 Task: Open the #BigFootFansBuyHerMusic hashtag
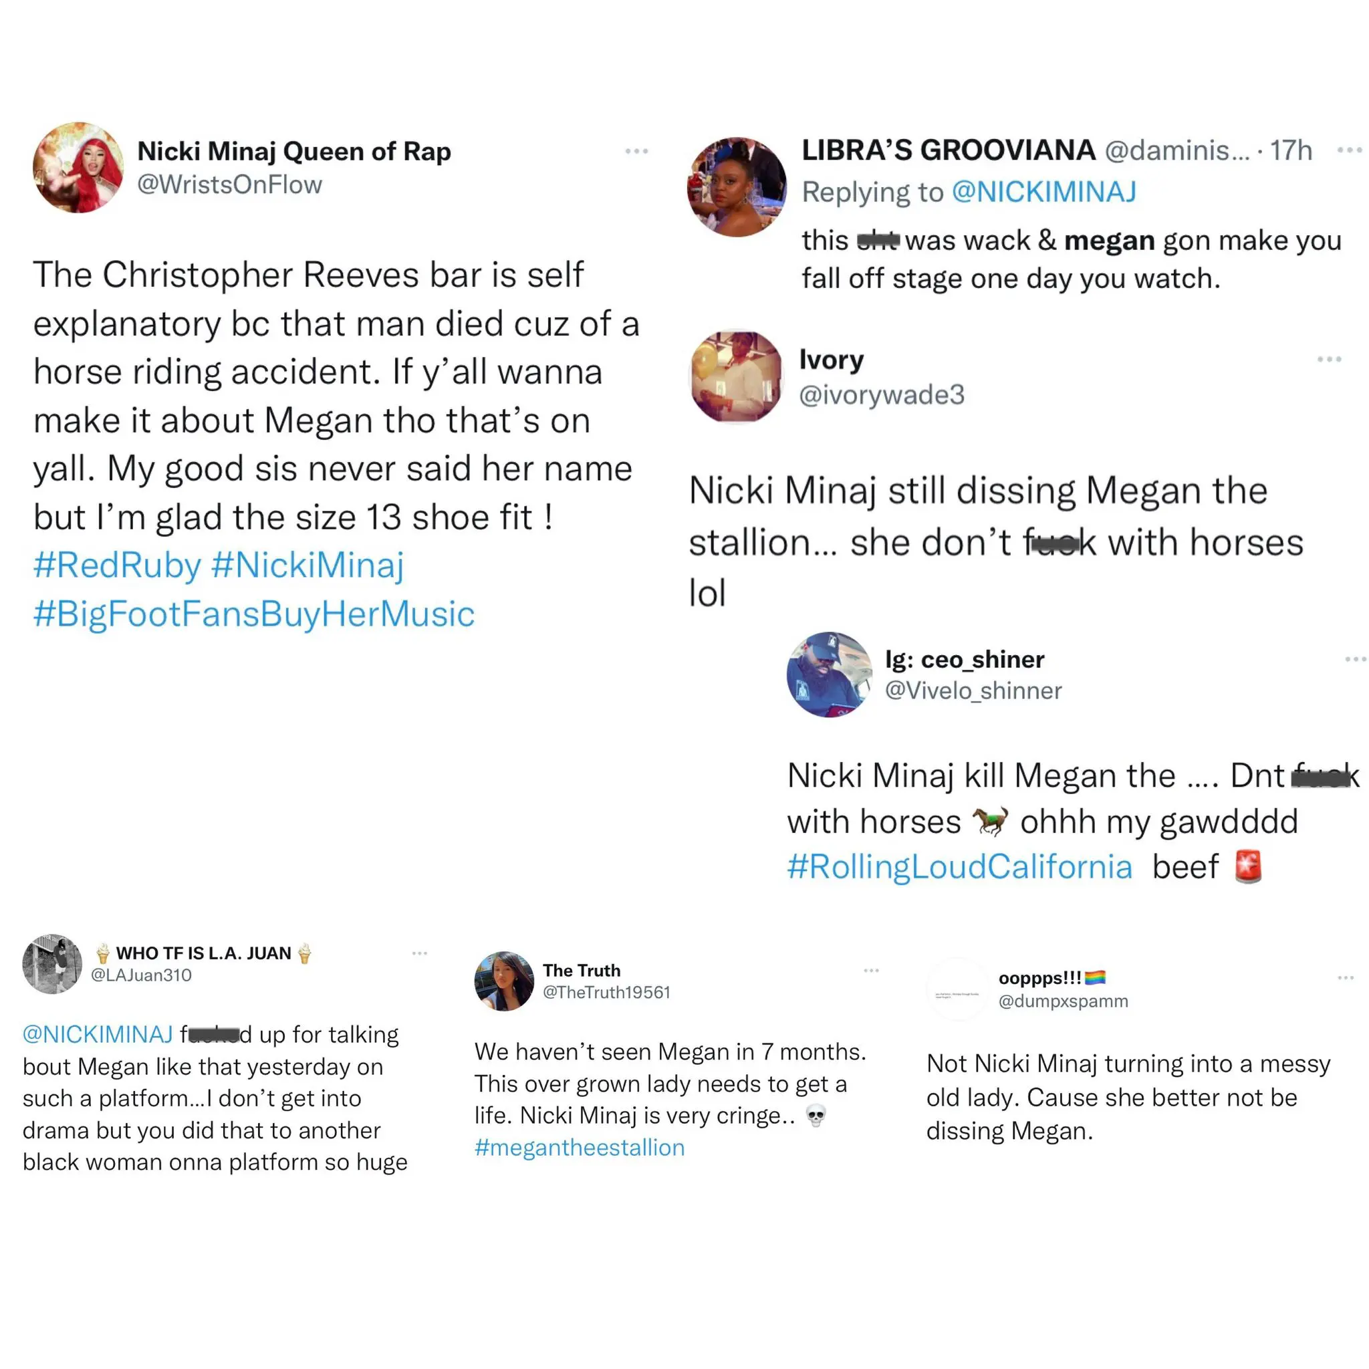click(253, 614)
